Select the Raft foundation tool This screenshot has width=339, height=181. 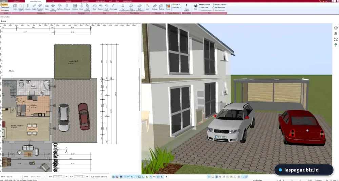[140, 7]
